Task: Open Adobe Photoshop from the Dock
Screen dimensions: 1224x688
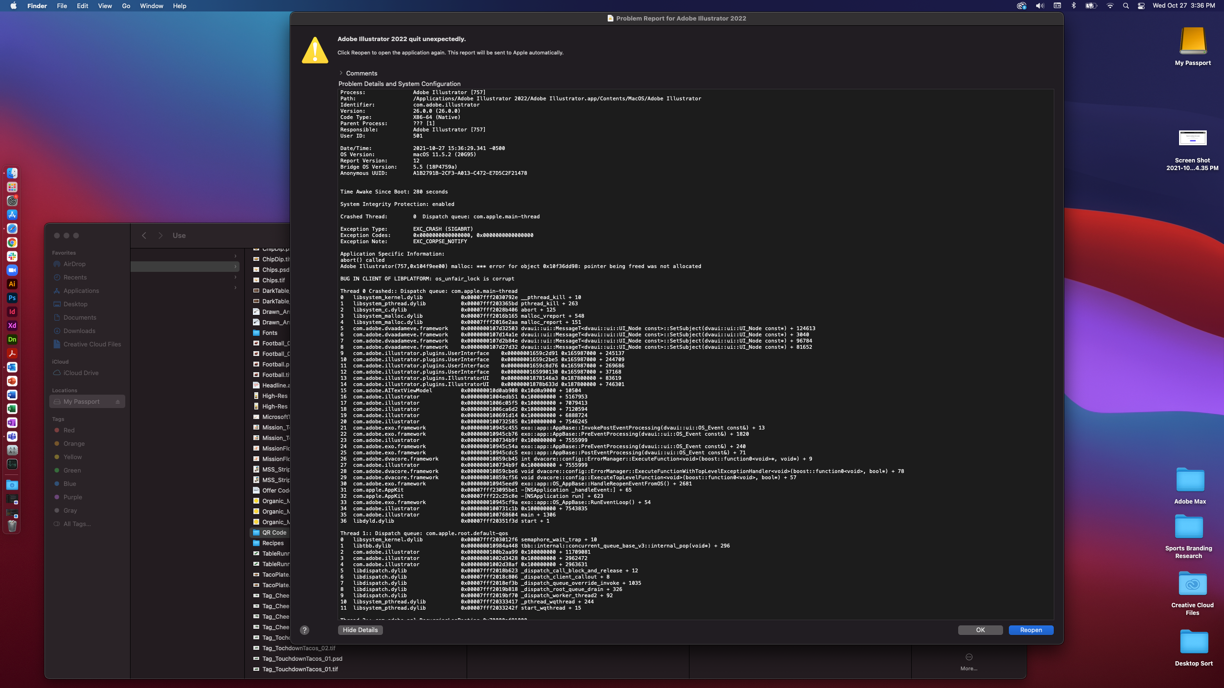Action: coord(12,298)
